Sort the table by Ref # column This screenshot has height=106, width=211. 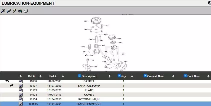tap(31, 76)
